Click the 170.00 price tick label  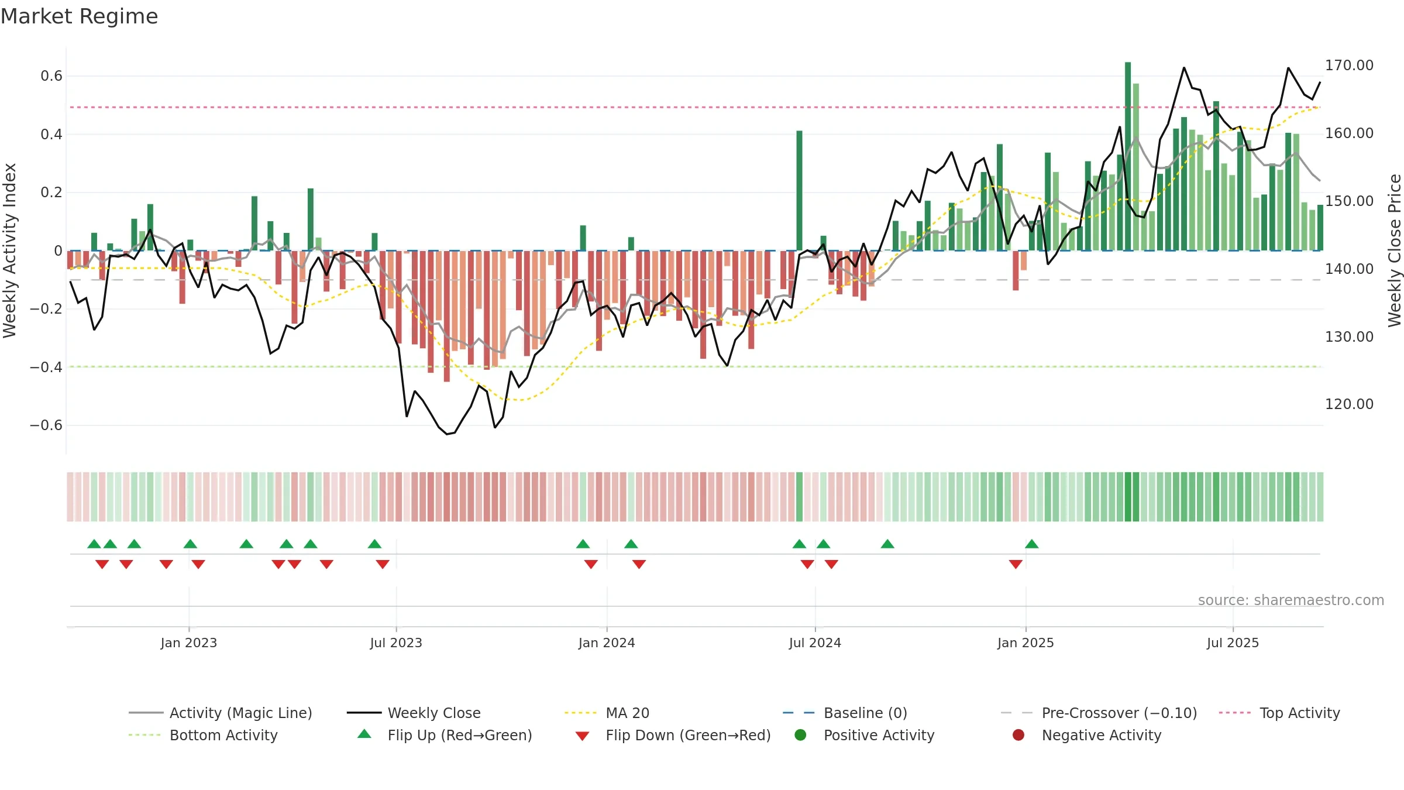(1349, 65)
